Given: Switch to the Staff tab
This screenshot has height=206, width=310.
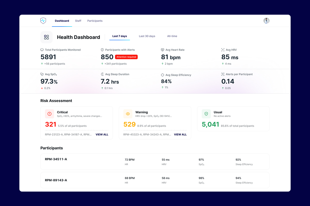Looking at the screenshot, I should tap(78, 21).
